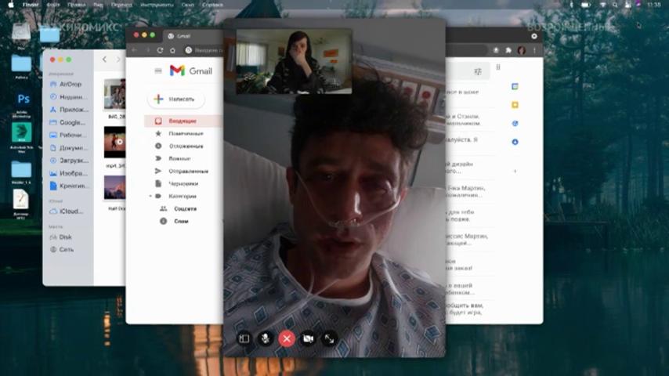Turn off the camera in the call
Viewport: 669px width, 376px height.
(308, 339)
